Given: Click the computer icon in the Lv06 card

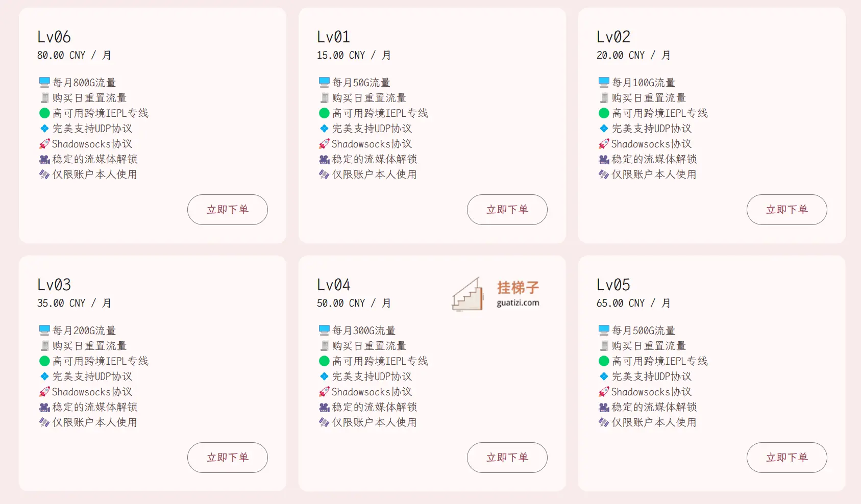Looking at the screenshot, I should 44,82.
